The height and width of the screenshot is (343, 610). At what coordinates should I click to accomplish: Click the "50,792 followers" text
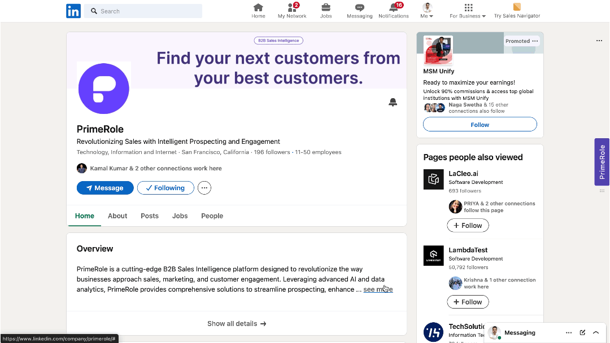tap(468, 267)
